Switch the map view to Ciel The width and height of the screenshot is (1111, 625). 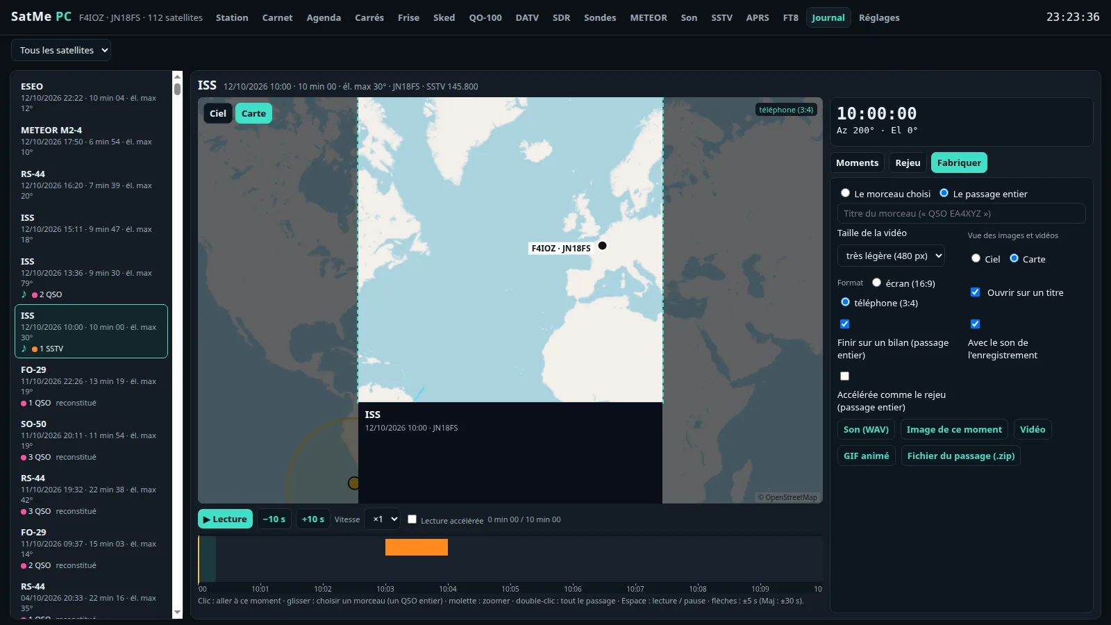point(218,113)
